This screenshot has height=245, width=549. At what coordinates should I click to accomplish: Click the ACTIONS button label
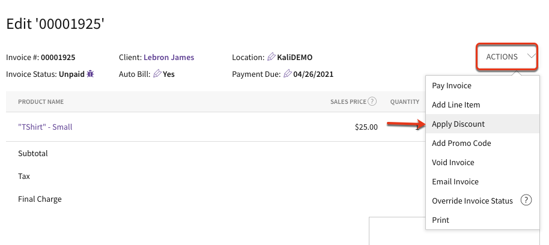tap(502, 57)
